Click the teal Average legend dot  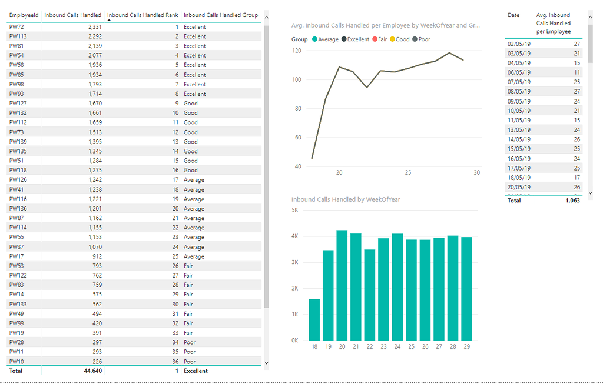(x=316, y=39)
